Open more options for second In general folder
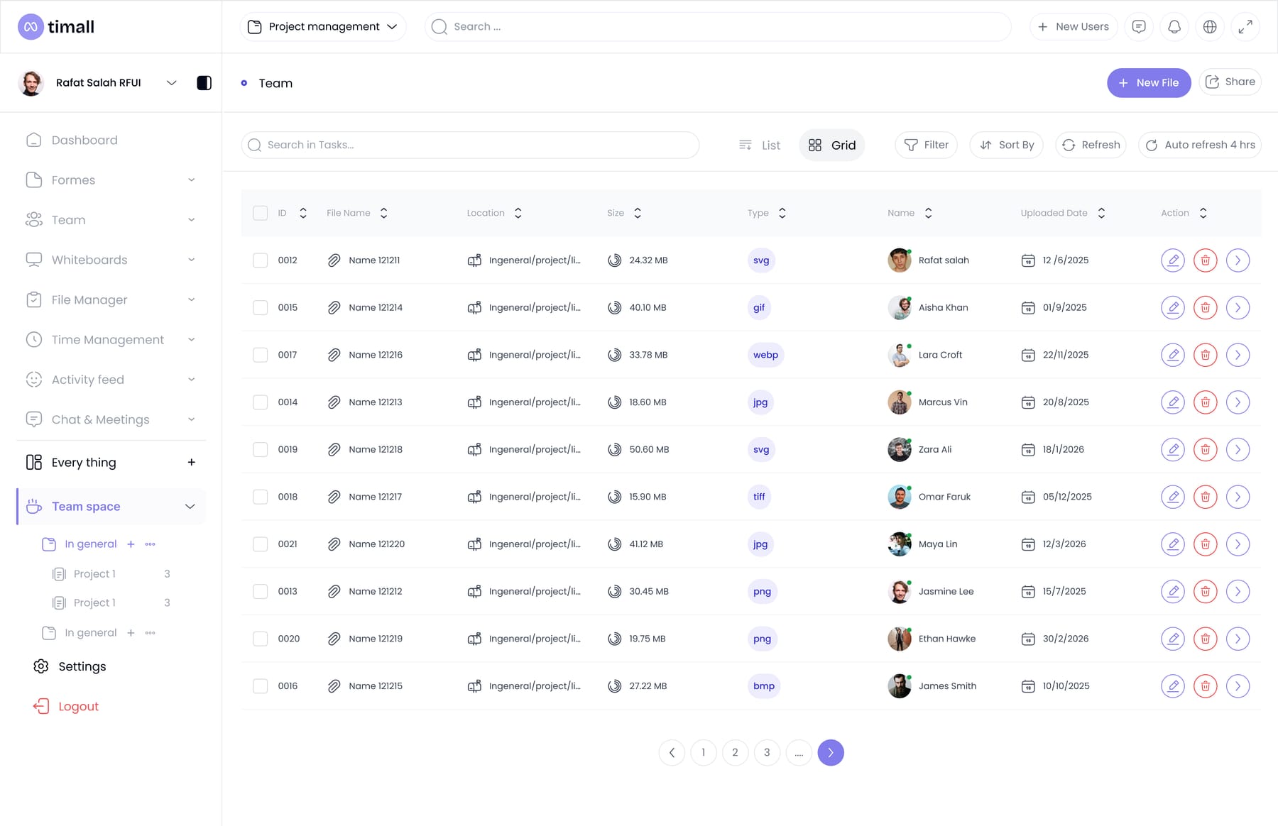 point(150,633)
